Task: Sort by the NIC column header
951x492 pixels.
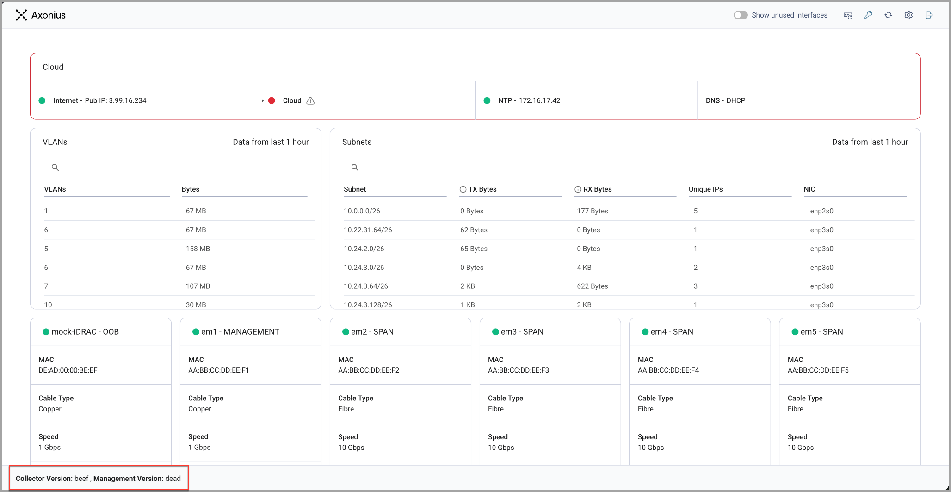Action: (x=809, y=189)
